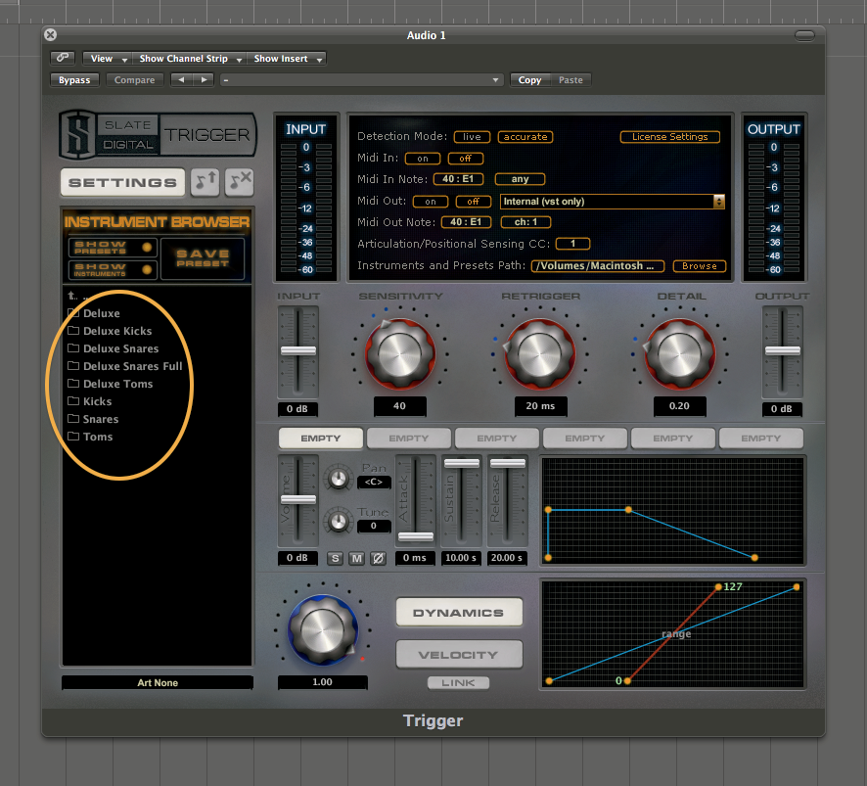This screenshot has width=867, height=786.
Task: Open the Show Channel Strip dropdown
Action: [189, 58]
